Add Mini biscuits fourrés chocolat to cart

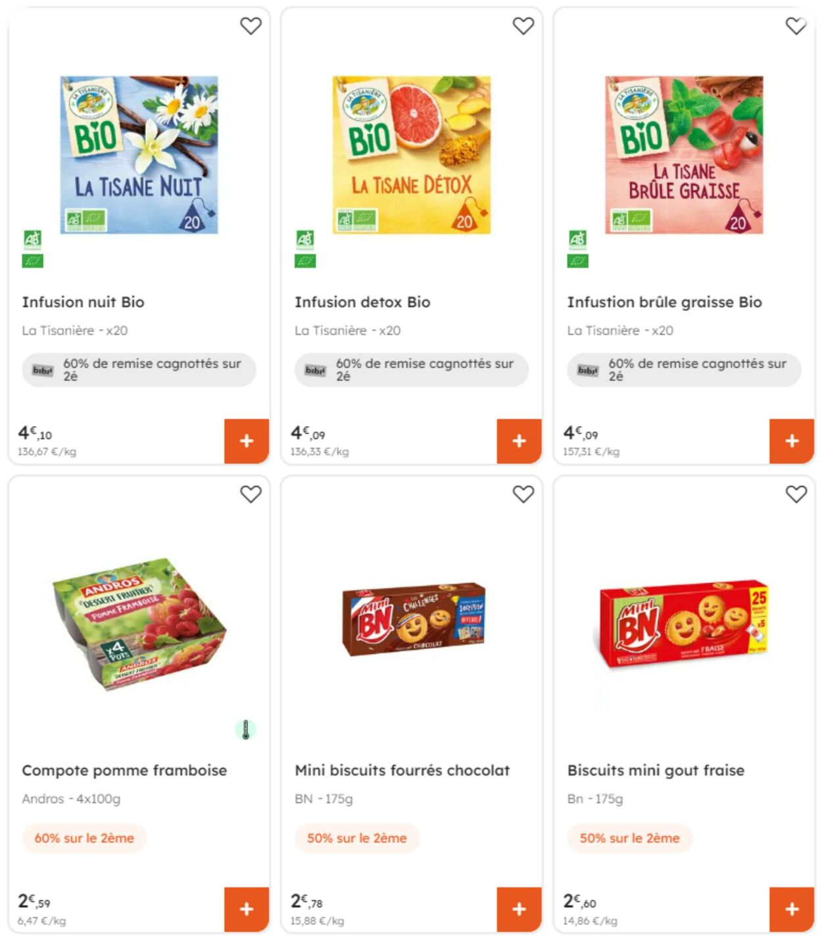pos(519,909)
